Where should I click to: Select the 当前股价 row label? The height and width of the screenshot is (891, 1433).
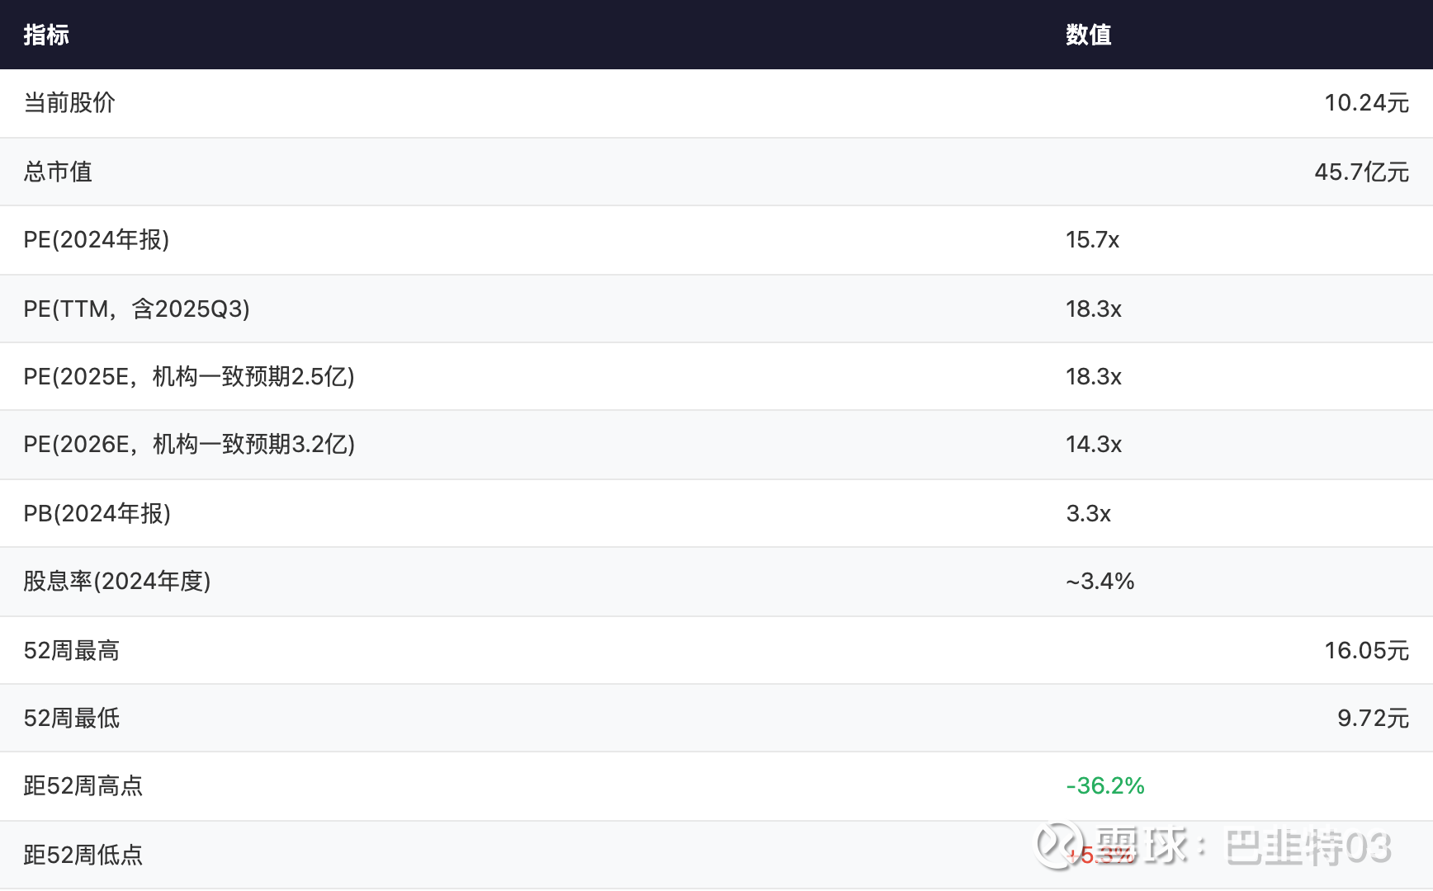pyautogui.click(x=69, y=103)
